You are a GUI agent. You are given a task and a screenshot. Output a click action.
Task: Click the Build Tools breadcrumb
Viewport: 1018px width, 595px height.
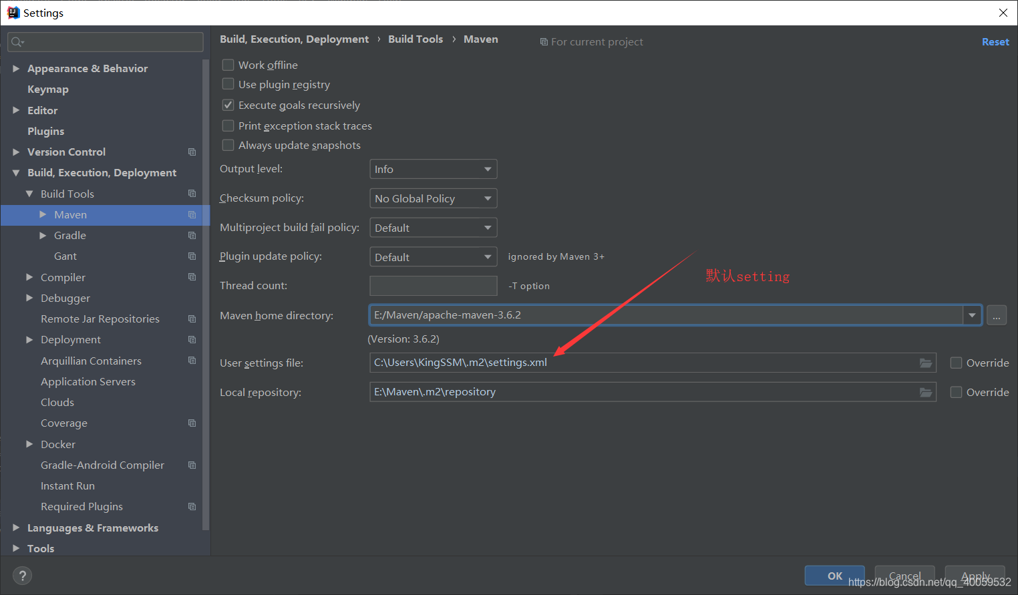pyautogui.click(x=415, y=39)
